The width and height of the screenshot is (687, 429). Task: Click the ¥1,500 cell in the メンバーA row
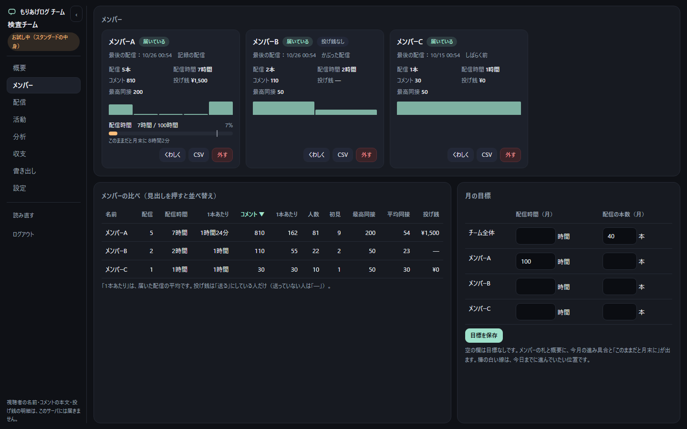click(430, 233)
